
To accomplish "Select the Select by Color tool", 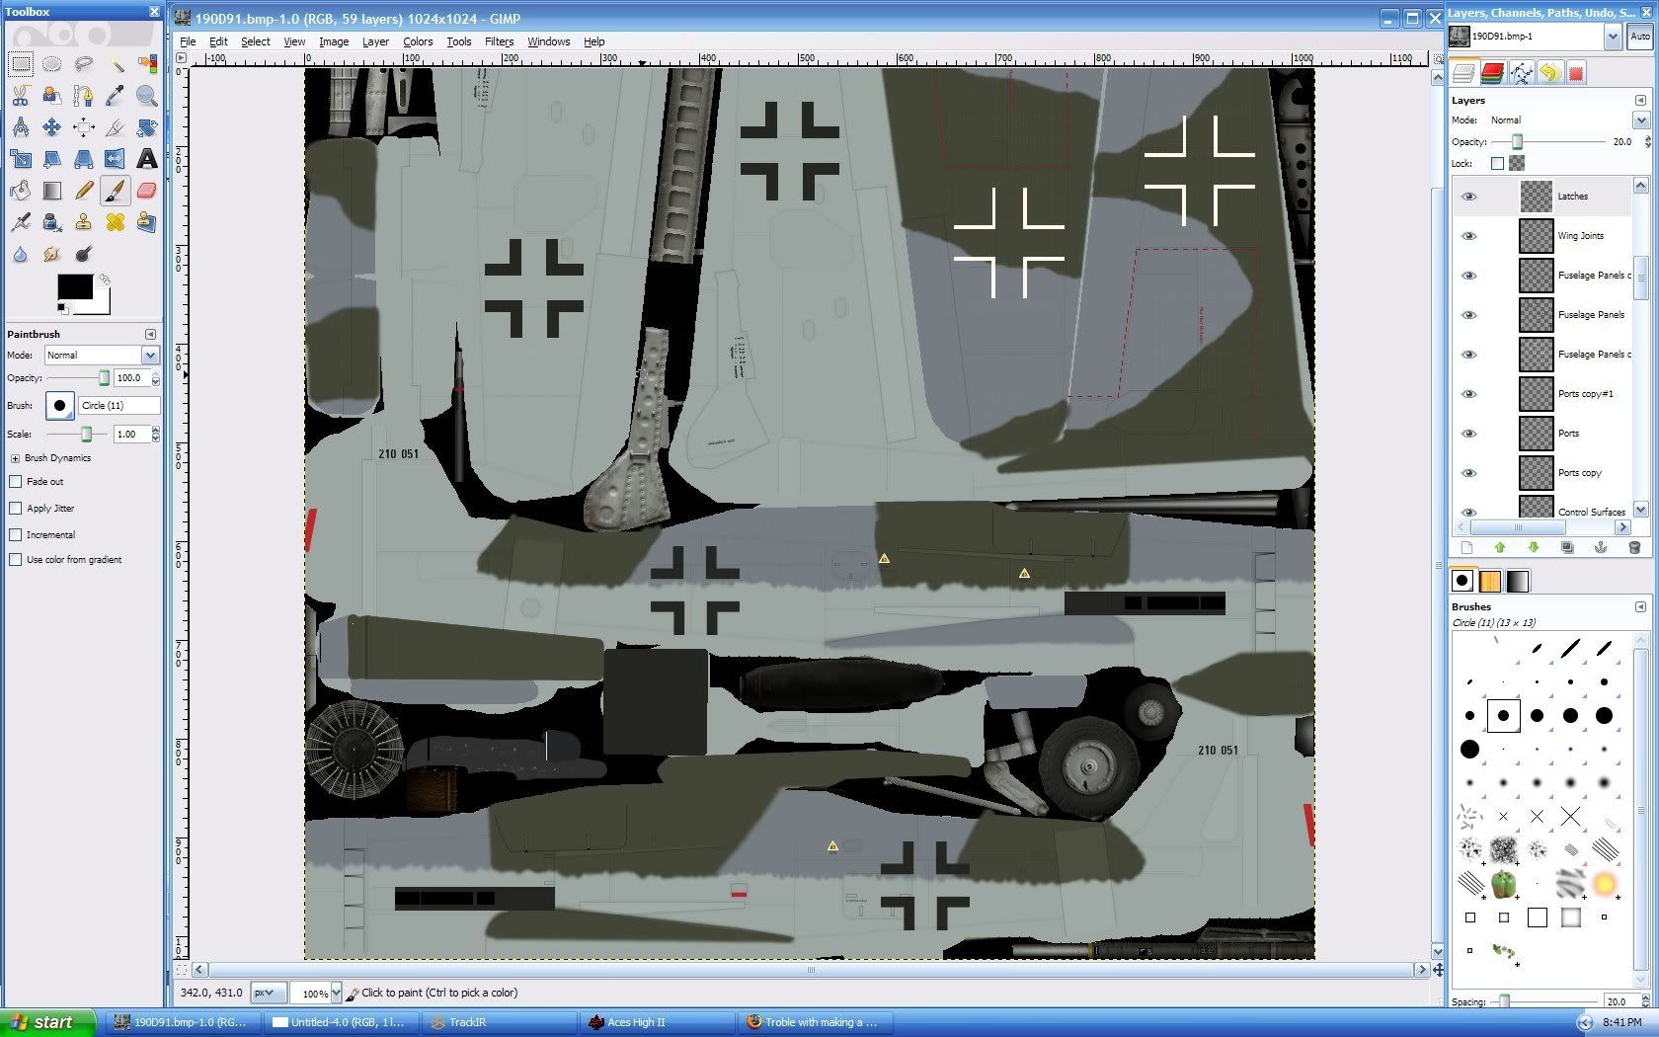I will [147, 64].
